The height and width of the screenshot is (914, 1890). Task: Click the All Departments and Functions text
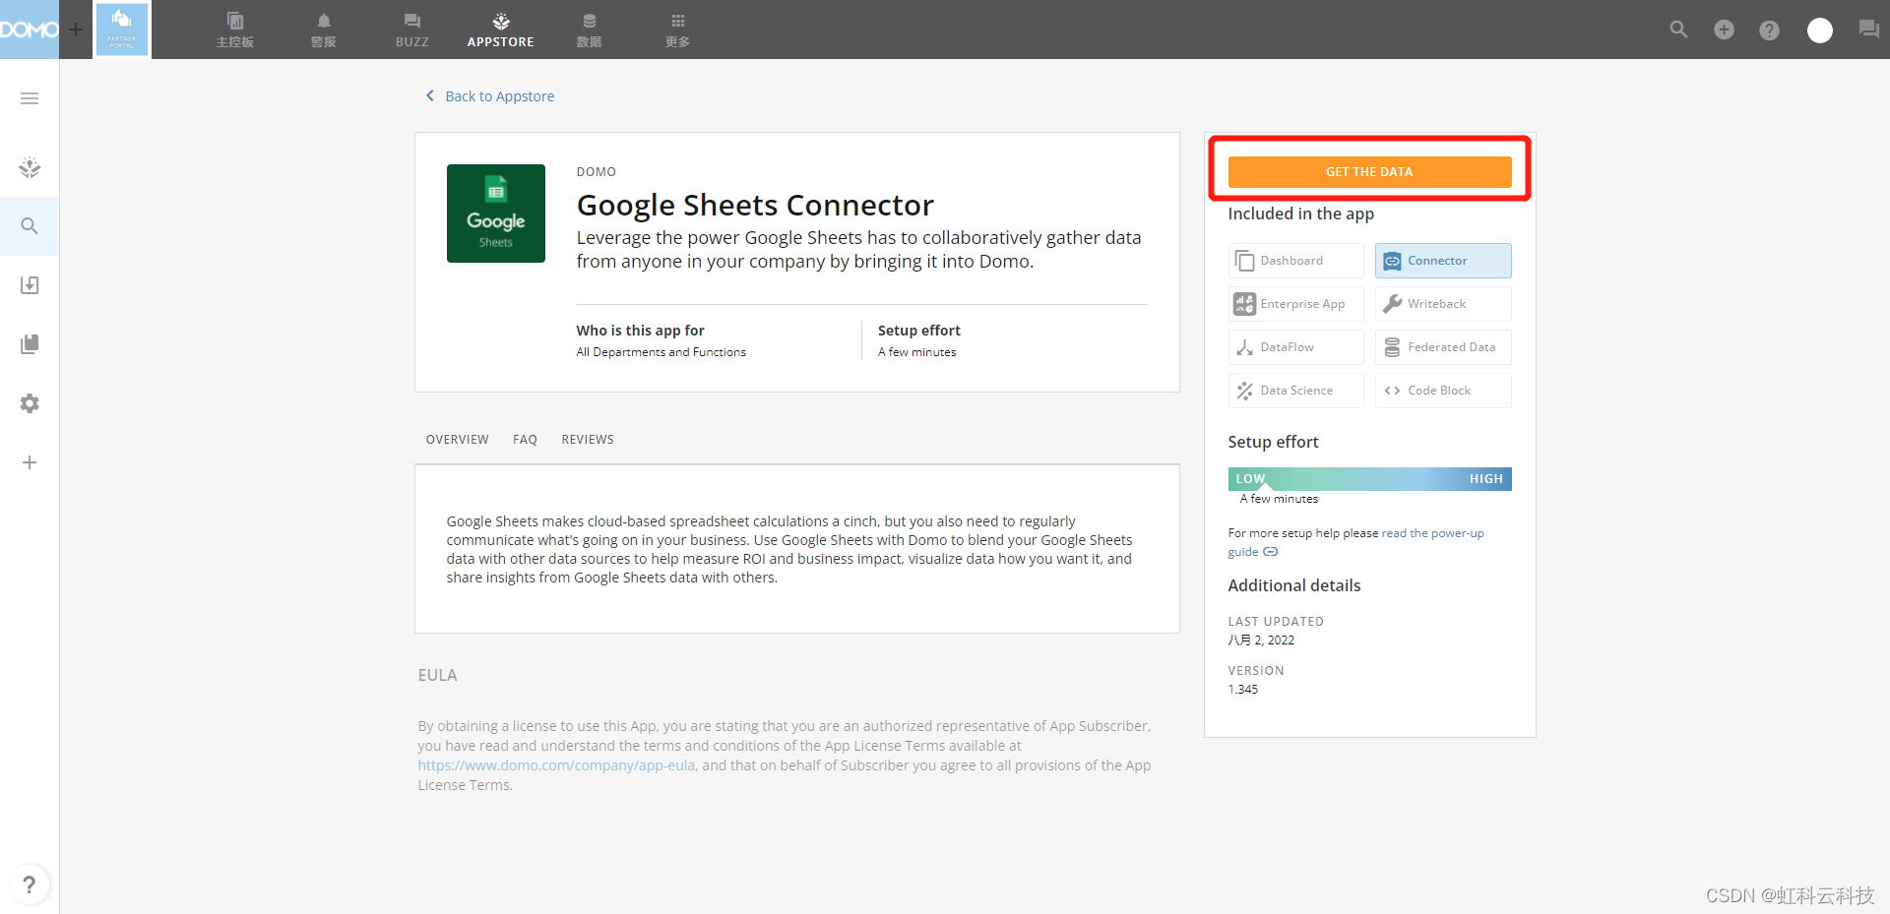pyautogui.click(x=661, y=352)
